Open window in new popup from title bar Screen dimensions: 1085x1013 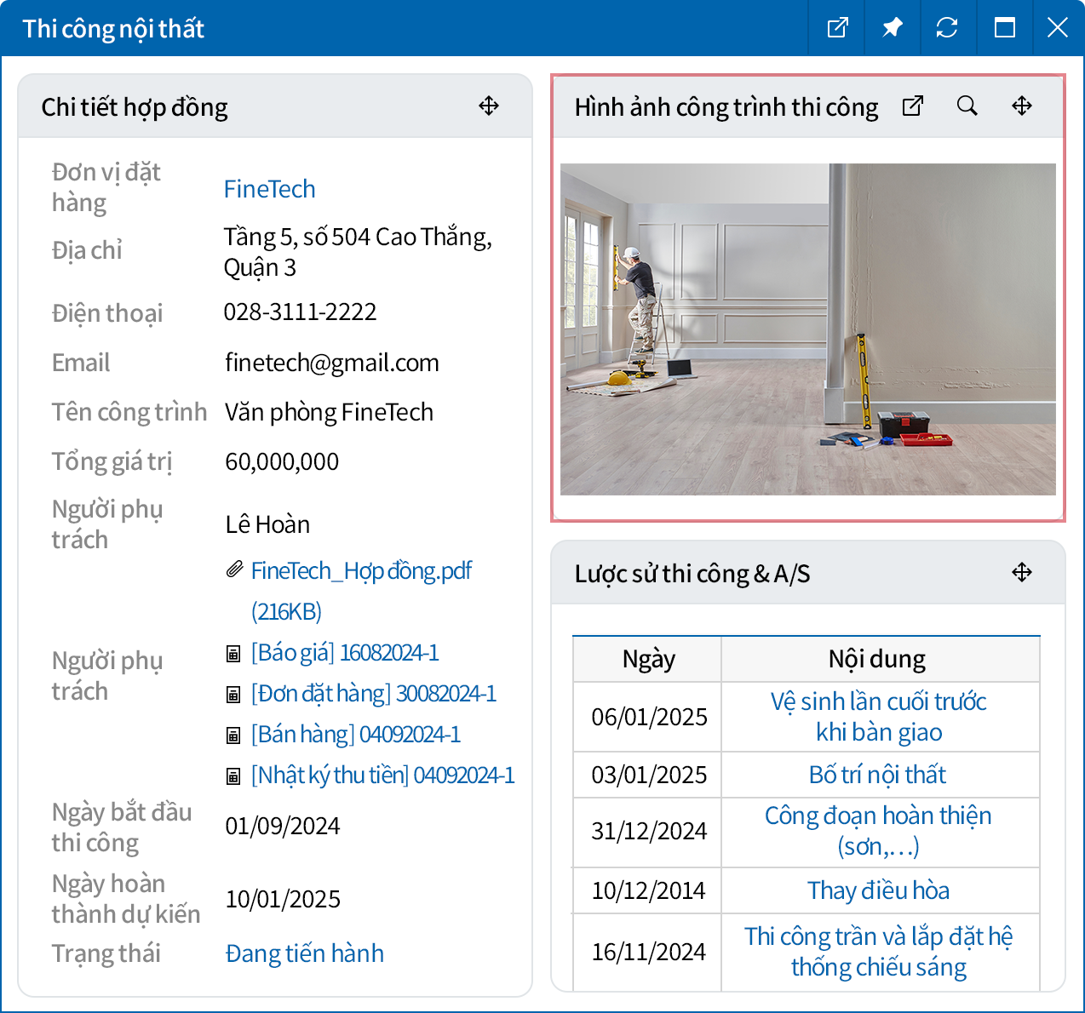pos(838,28)
